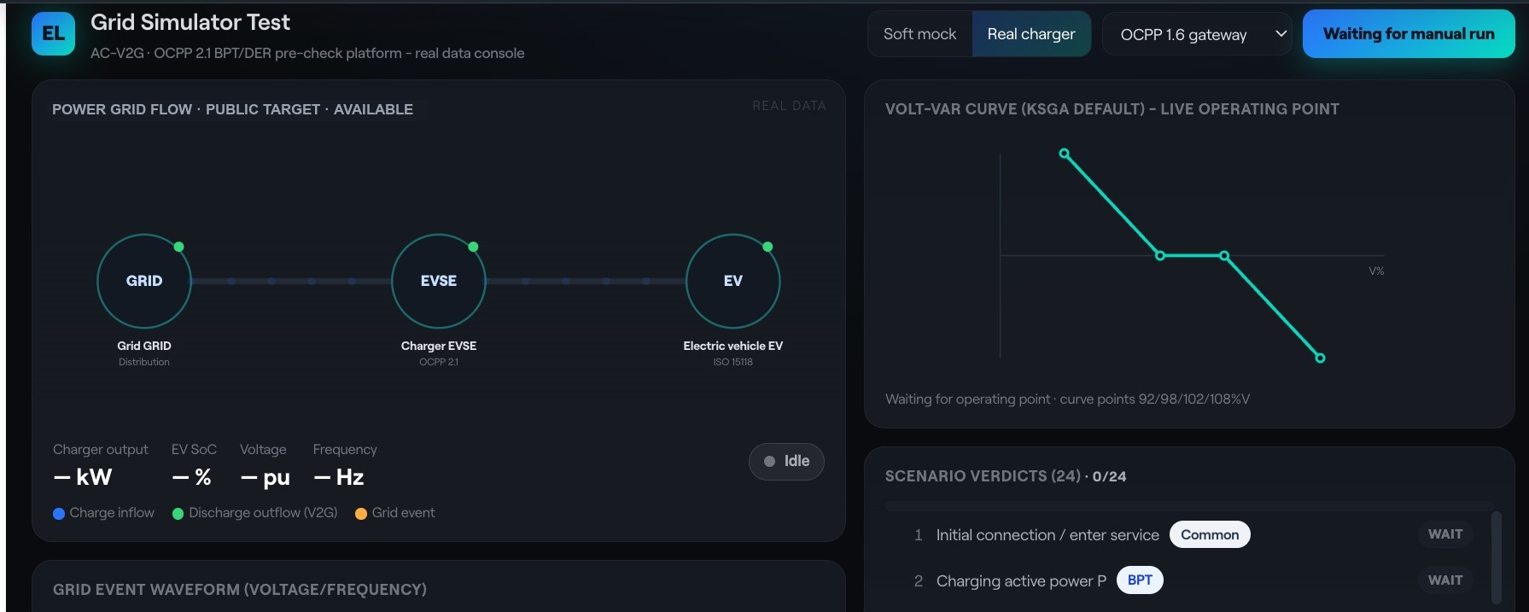Click WAIT verdict for Charging active power row
The height and width of the screenshot is (612, 1529).
(x=1445, y=580)
